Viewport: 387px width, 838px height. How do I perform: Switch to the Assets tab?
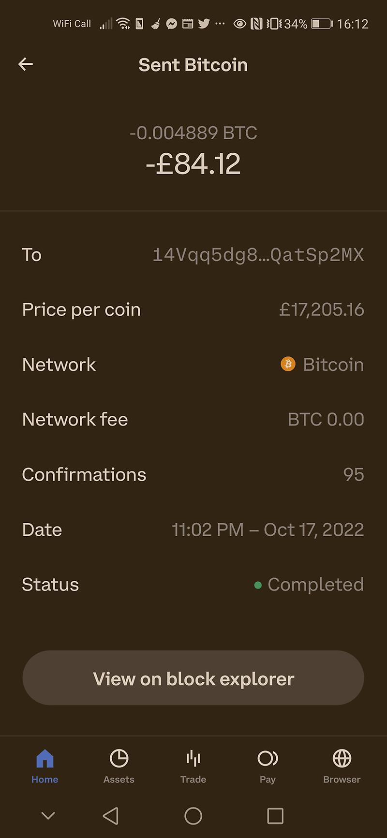click(119, 765)
